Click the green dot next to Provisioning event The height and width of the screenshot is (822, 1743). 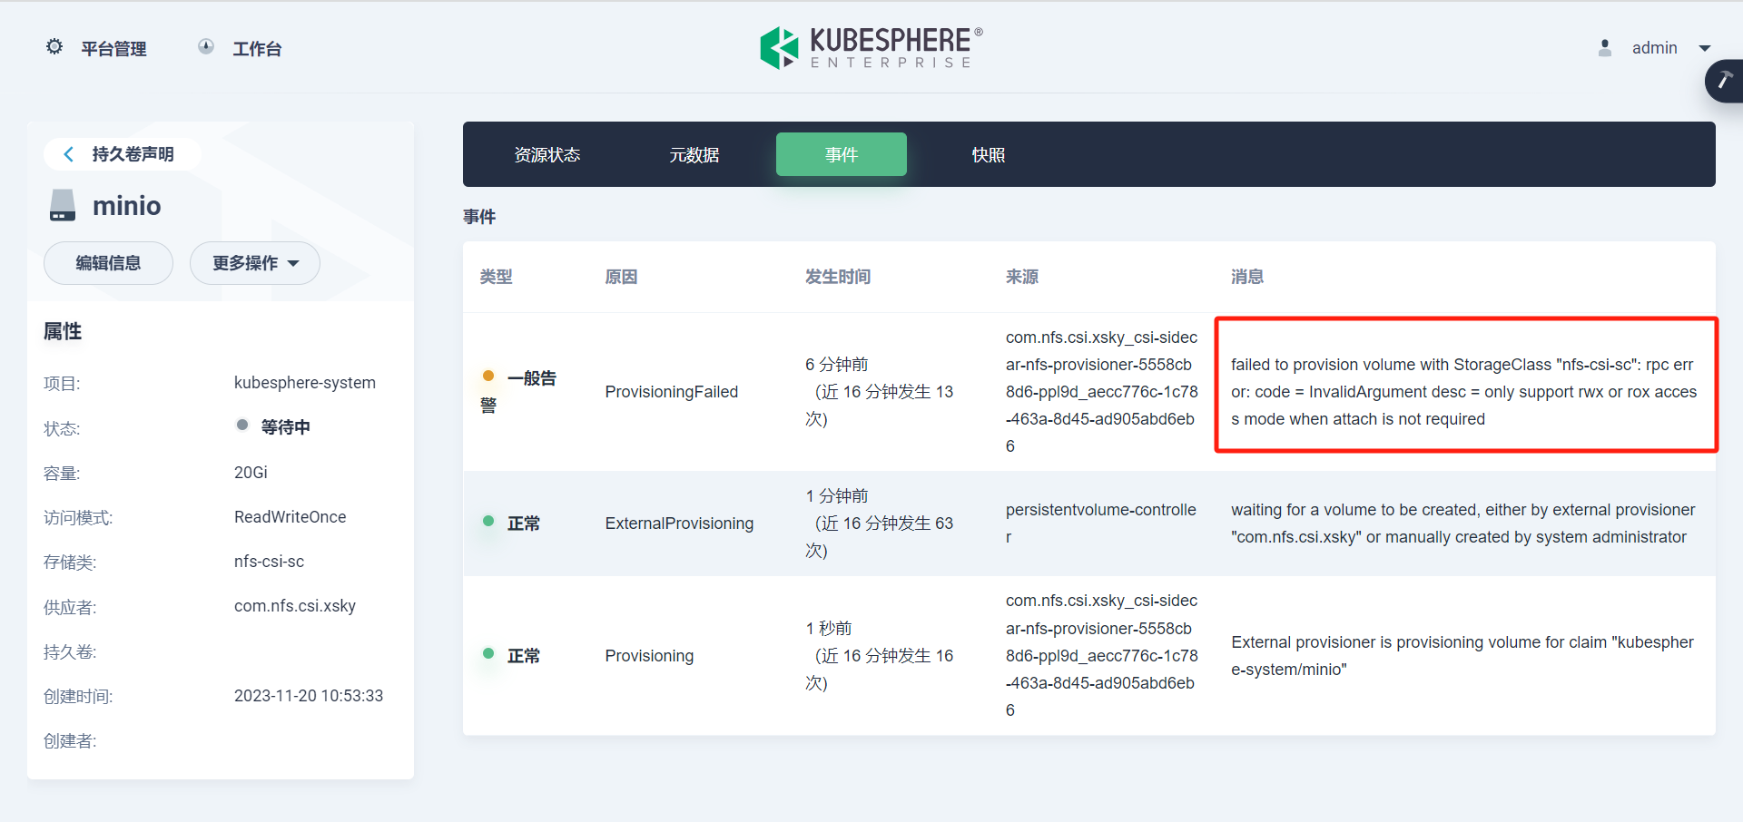pos(488,654)
